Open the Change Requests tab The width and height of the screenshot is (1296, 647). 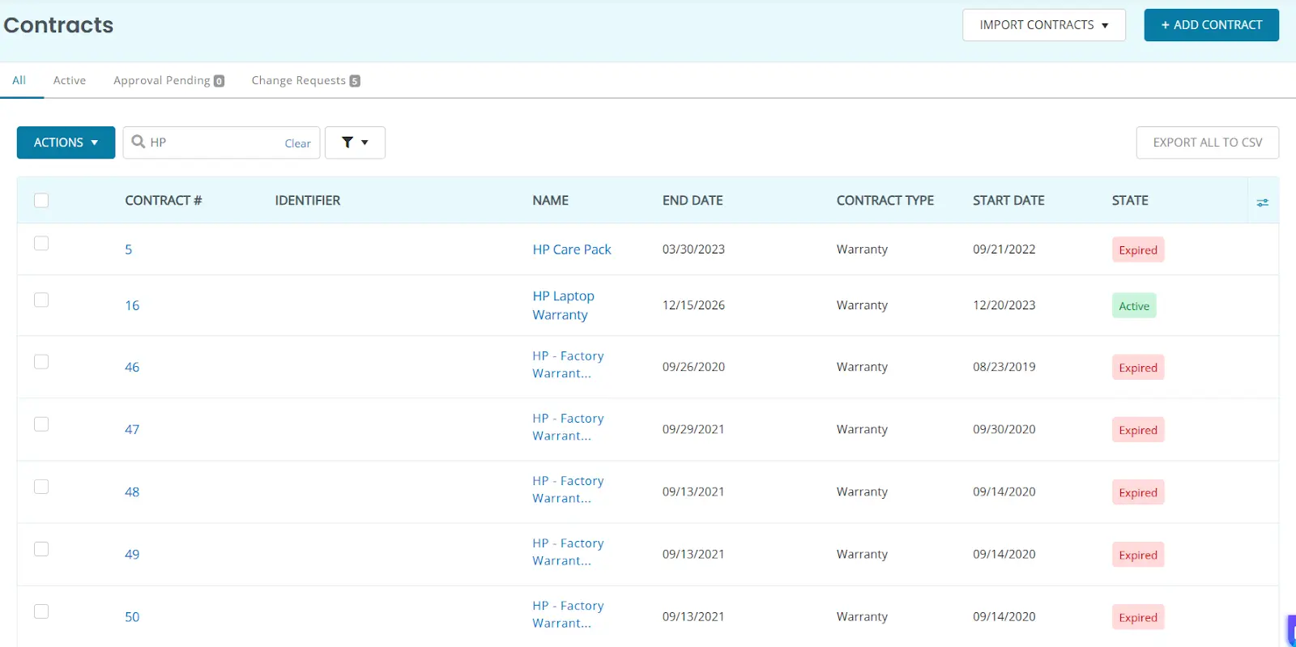click(298, 80)
